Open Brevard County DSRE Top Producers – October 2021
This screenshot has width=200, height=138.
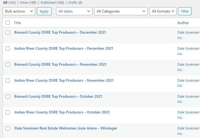(58, 96)
